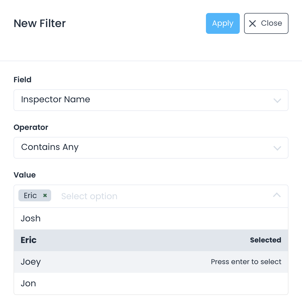
Task: Click the Operator label text
Action: point(31,127)
